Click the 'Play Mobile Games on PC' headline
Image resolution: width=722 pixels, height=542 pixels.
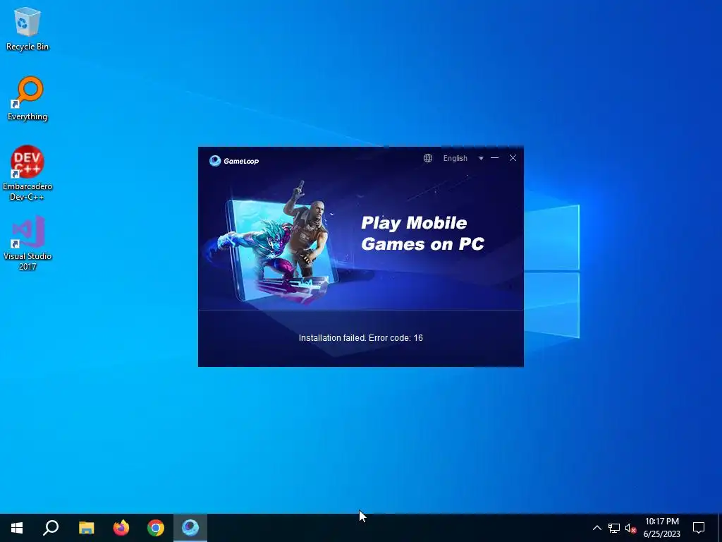tap(422, 233)
